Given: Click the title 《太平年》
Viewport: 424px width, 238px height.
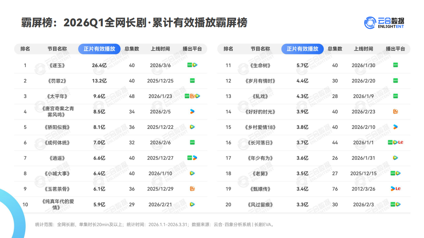Looking at the screenshot, I should 57,96.
